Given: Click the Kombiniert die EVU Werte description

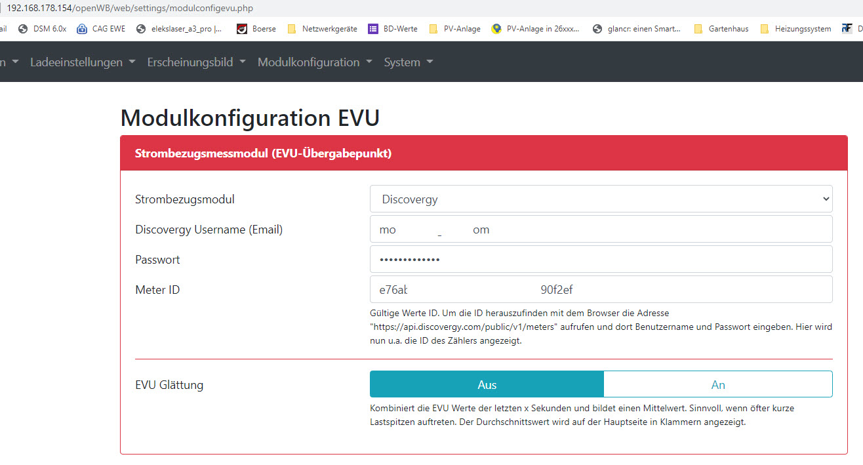Looking at the screenshot, I should pos(582,415).
